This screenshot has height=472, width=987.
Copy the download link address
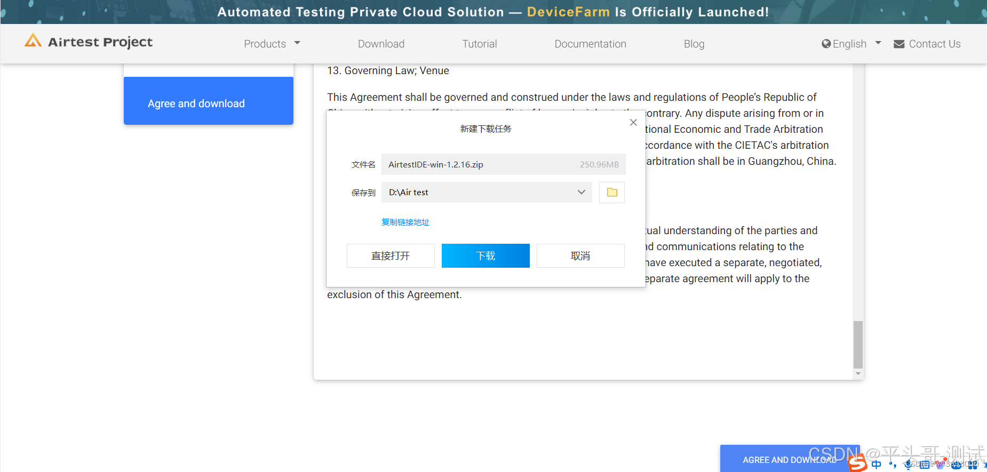point(405,222)
